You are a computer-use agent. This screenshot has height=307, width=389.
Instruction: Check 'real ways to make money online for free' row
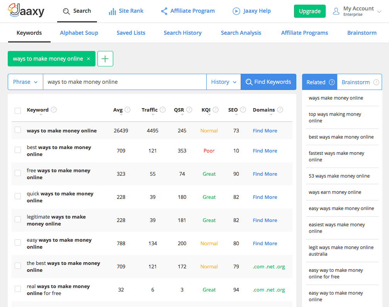point(18,289)
